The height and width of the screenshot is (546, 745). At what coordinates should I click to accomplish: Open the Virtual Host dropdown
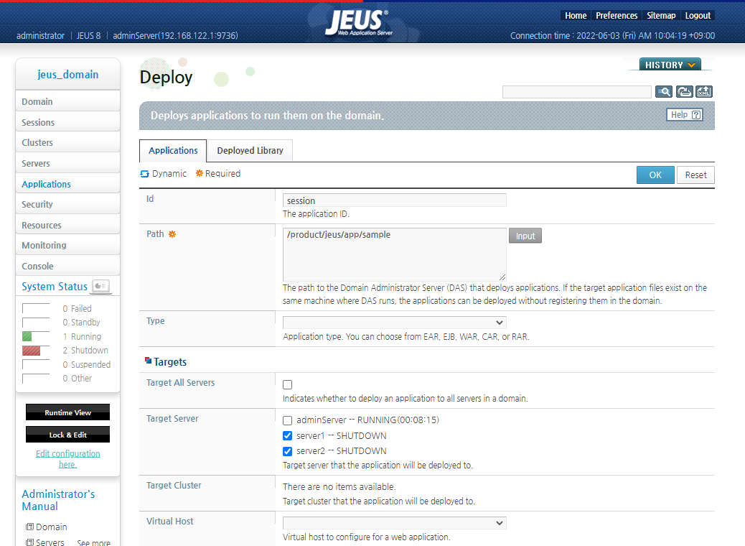pyautogui.click(x=394, y=523)
